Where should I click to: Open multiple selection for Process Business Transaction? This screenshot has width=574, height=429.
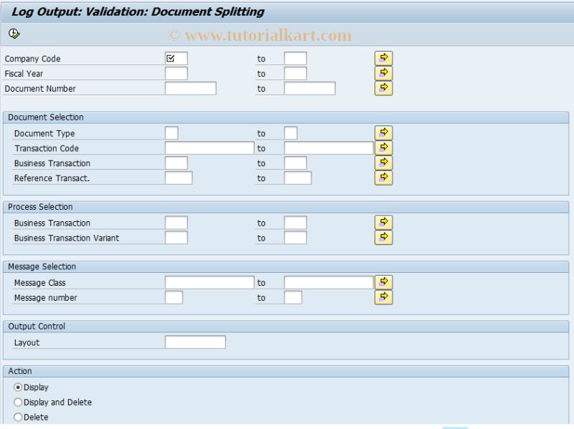[385, 222]
